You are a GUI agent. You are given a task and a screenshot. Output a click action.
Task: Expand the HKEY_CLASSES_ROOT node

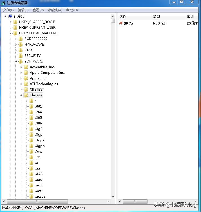coord(10,22)
